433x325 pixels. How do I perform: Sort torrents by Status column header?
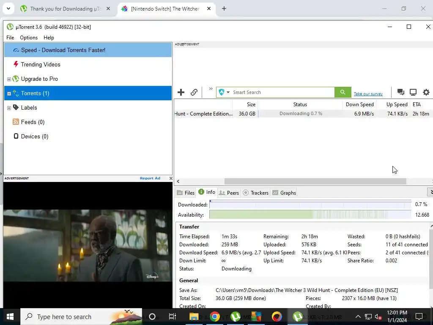(300, 105)
